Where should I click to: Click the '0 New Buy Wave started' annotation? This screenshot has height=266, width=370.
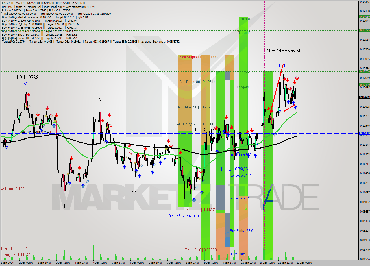pos(186,216)
